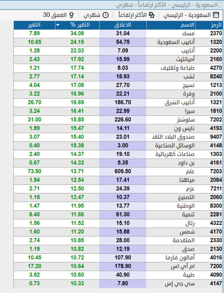Select the تنمية row name
Image resolution: width=224 pixels, height=293 pixels.
click(x=188, y=214)
